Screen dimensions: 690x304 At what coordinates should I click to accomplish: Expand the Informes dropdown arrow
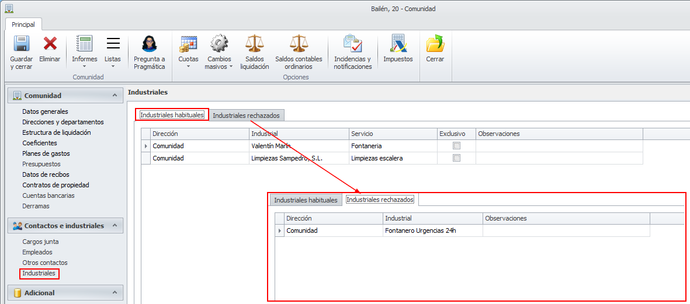coord(85,67)
